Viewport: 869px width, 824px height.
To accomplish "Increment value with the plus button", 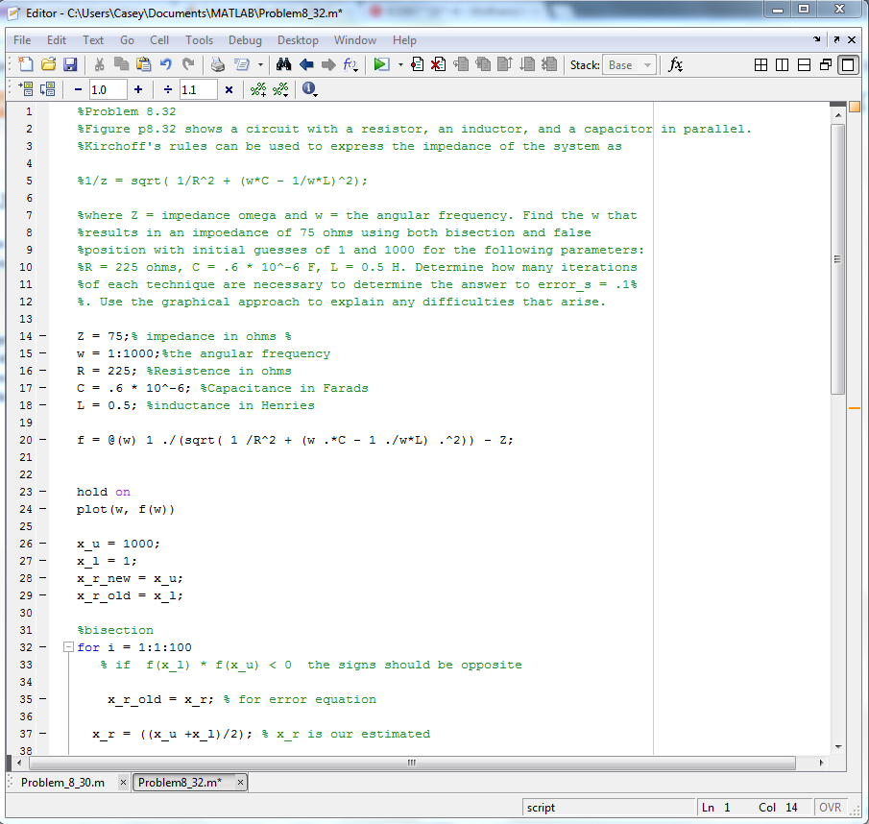I will point(138,89).
